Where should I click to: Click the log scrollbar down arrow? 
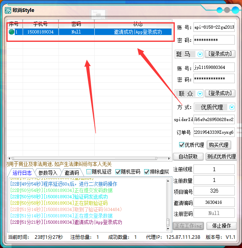point(168,229)
